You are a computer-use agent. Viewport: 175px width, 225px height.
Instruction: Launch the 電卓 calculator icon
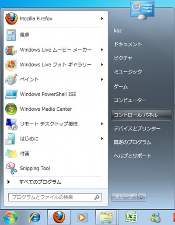[11, 35]
